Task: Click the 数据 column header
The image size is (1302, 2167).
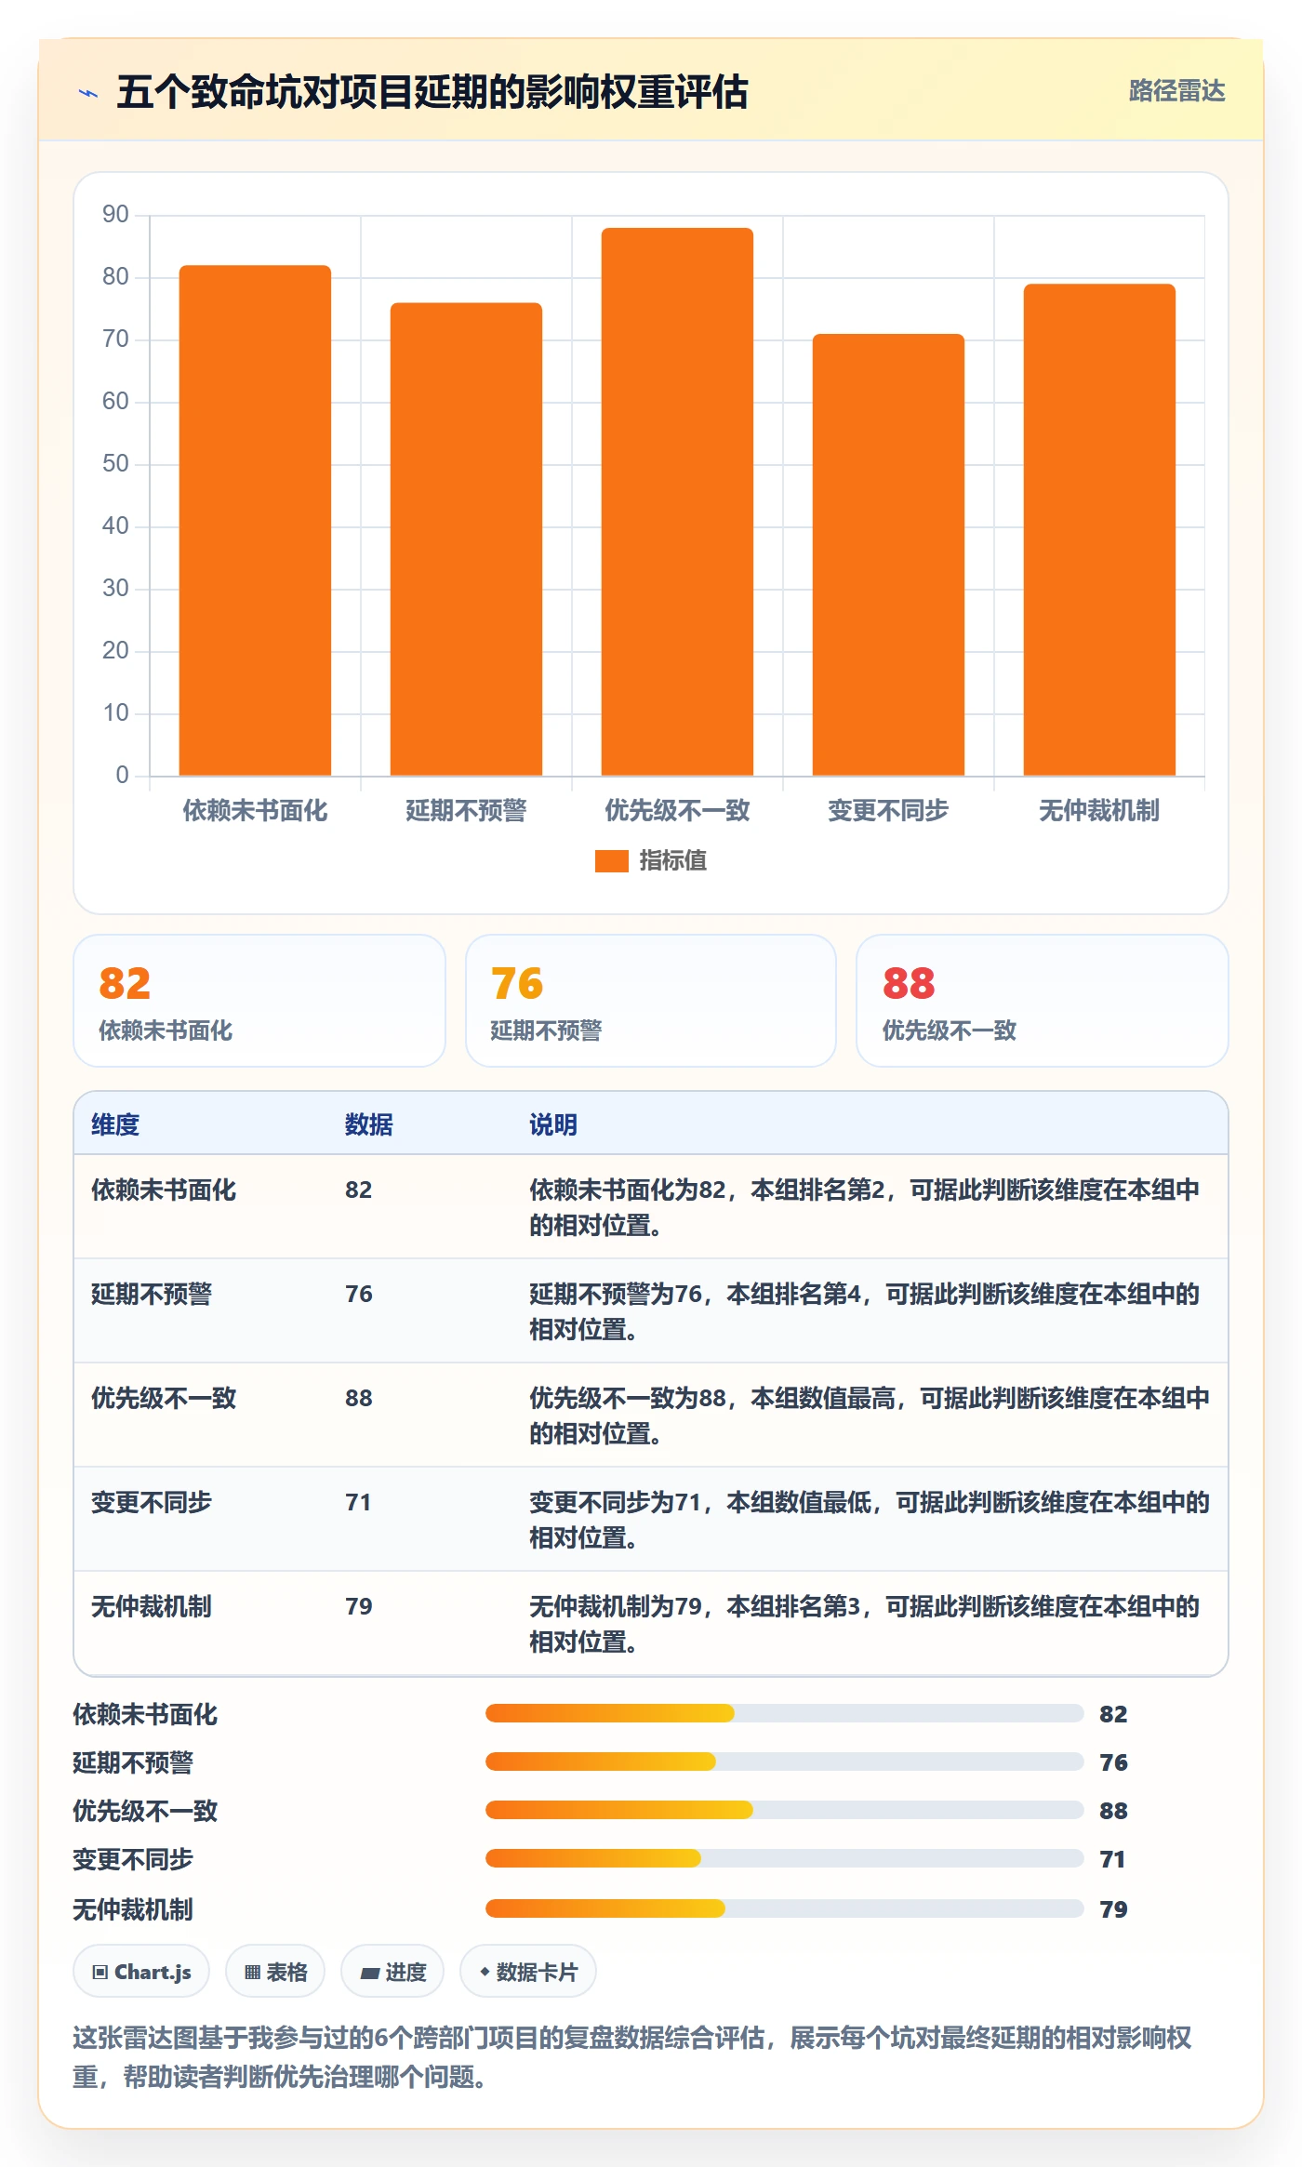Action: pos(369,1124)
